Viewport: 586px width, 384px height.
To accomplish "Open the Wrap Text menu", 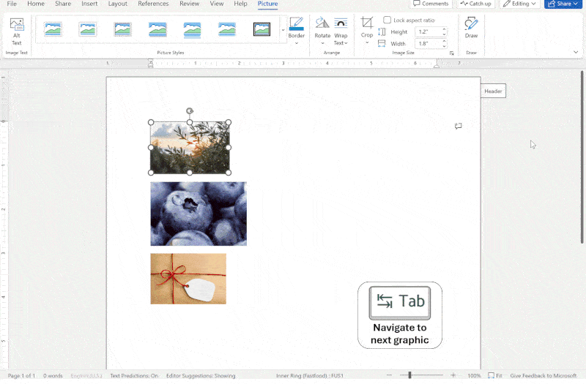I will [341, 31].
